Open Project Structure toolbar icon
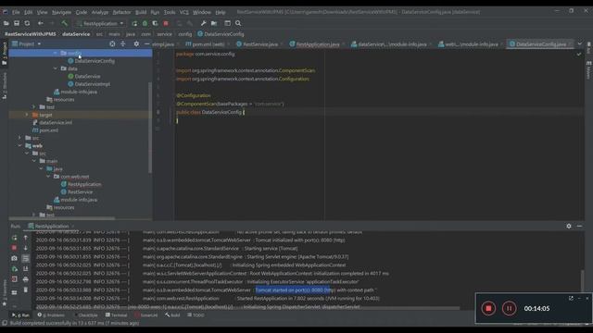 214,23
